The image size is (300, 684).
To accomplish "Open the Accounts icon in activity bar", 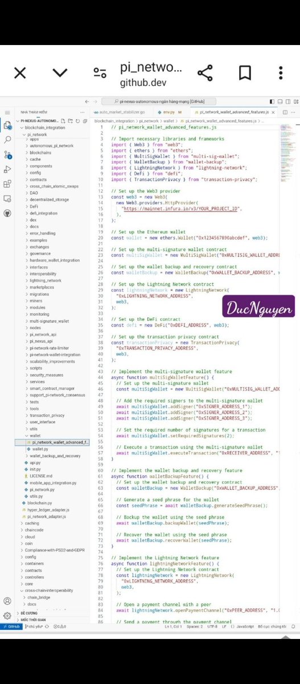I will [7, 601].
